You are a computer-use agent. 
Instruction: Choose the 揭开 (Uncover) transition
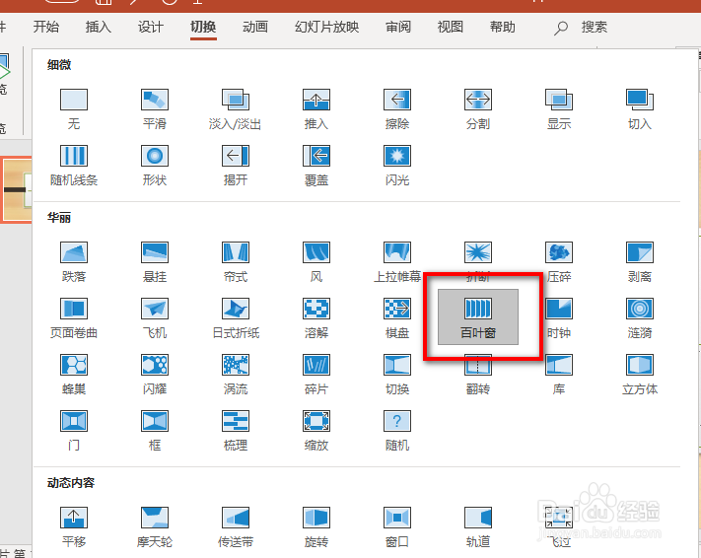(236, 166)
